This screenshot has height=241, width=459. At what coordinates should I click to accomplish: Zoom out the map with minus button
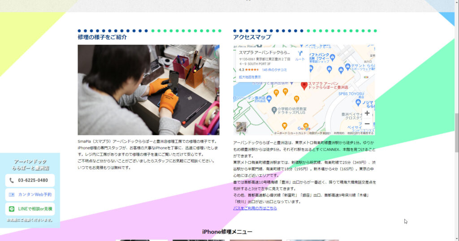367,124
